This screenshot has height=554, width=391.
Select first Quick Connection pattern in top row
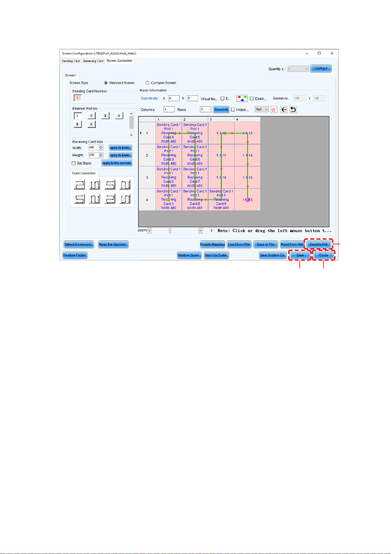point(79,185)
